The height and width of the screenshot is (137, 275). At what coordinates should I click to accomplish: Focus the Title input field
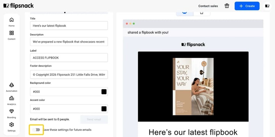[69, 25]
